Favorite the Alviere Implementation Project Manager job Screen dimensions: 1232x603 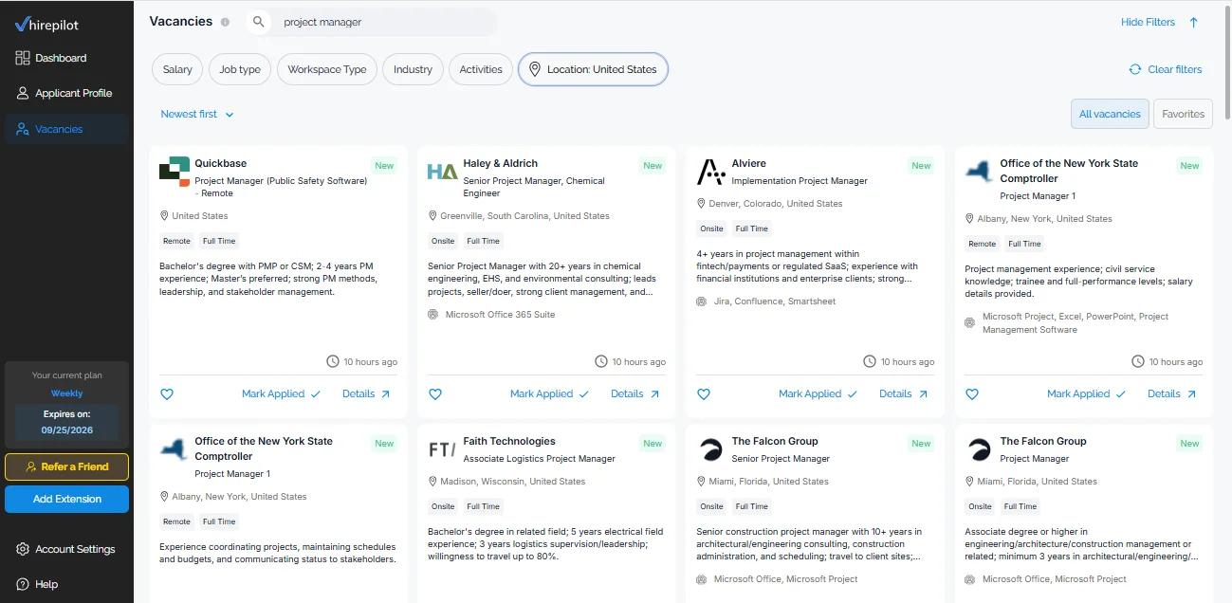coord(704,393)
